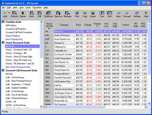Select the IBM row ticker cell
This screenshot has height=115, width=152.
coord(49,81)
